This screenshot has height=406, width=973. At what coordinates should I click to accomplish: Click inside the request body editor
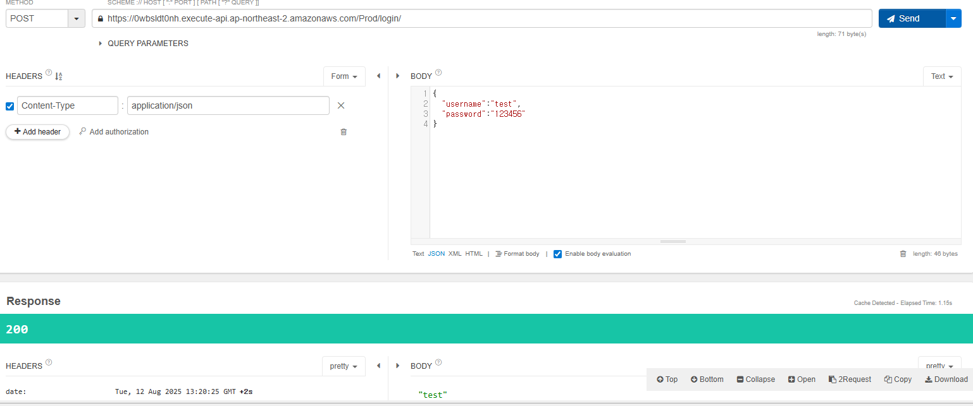695,163
